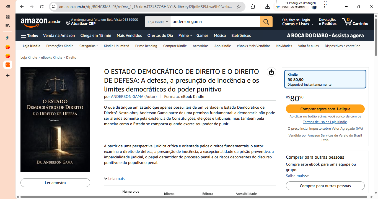Click the Ler amostra button
Viewport: 378px width, 199px height.
(x=55, y=183)
